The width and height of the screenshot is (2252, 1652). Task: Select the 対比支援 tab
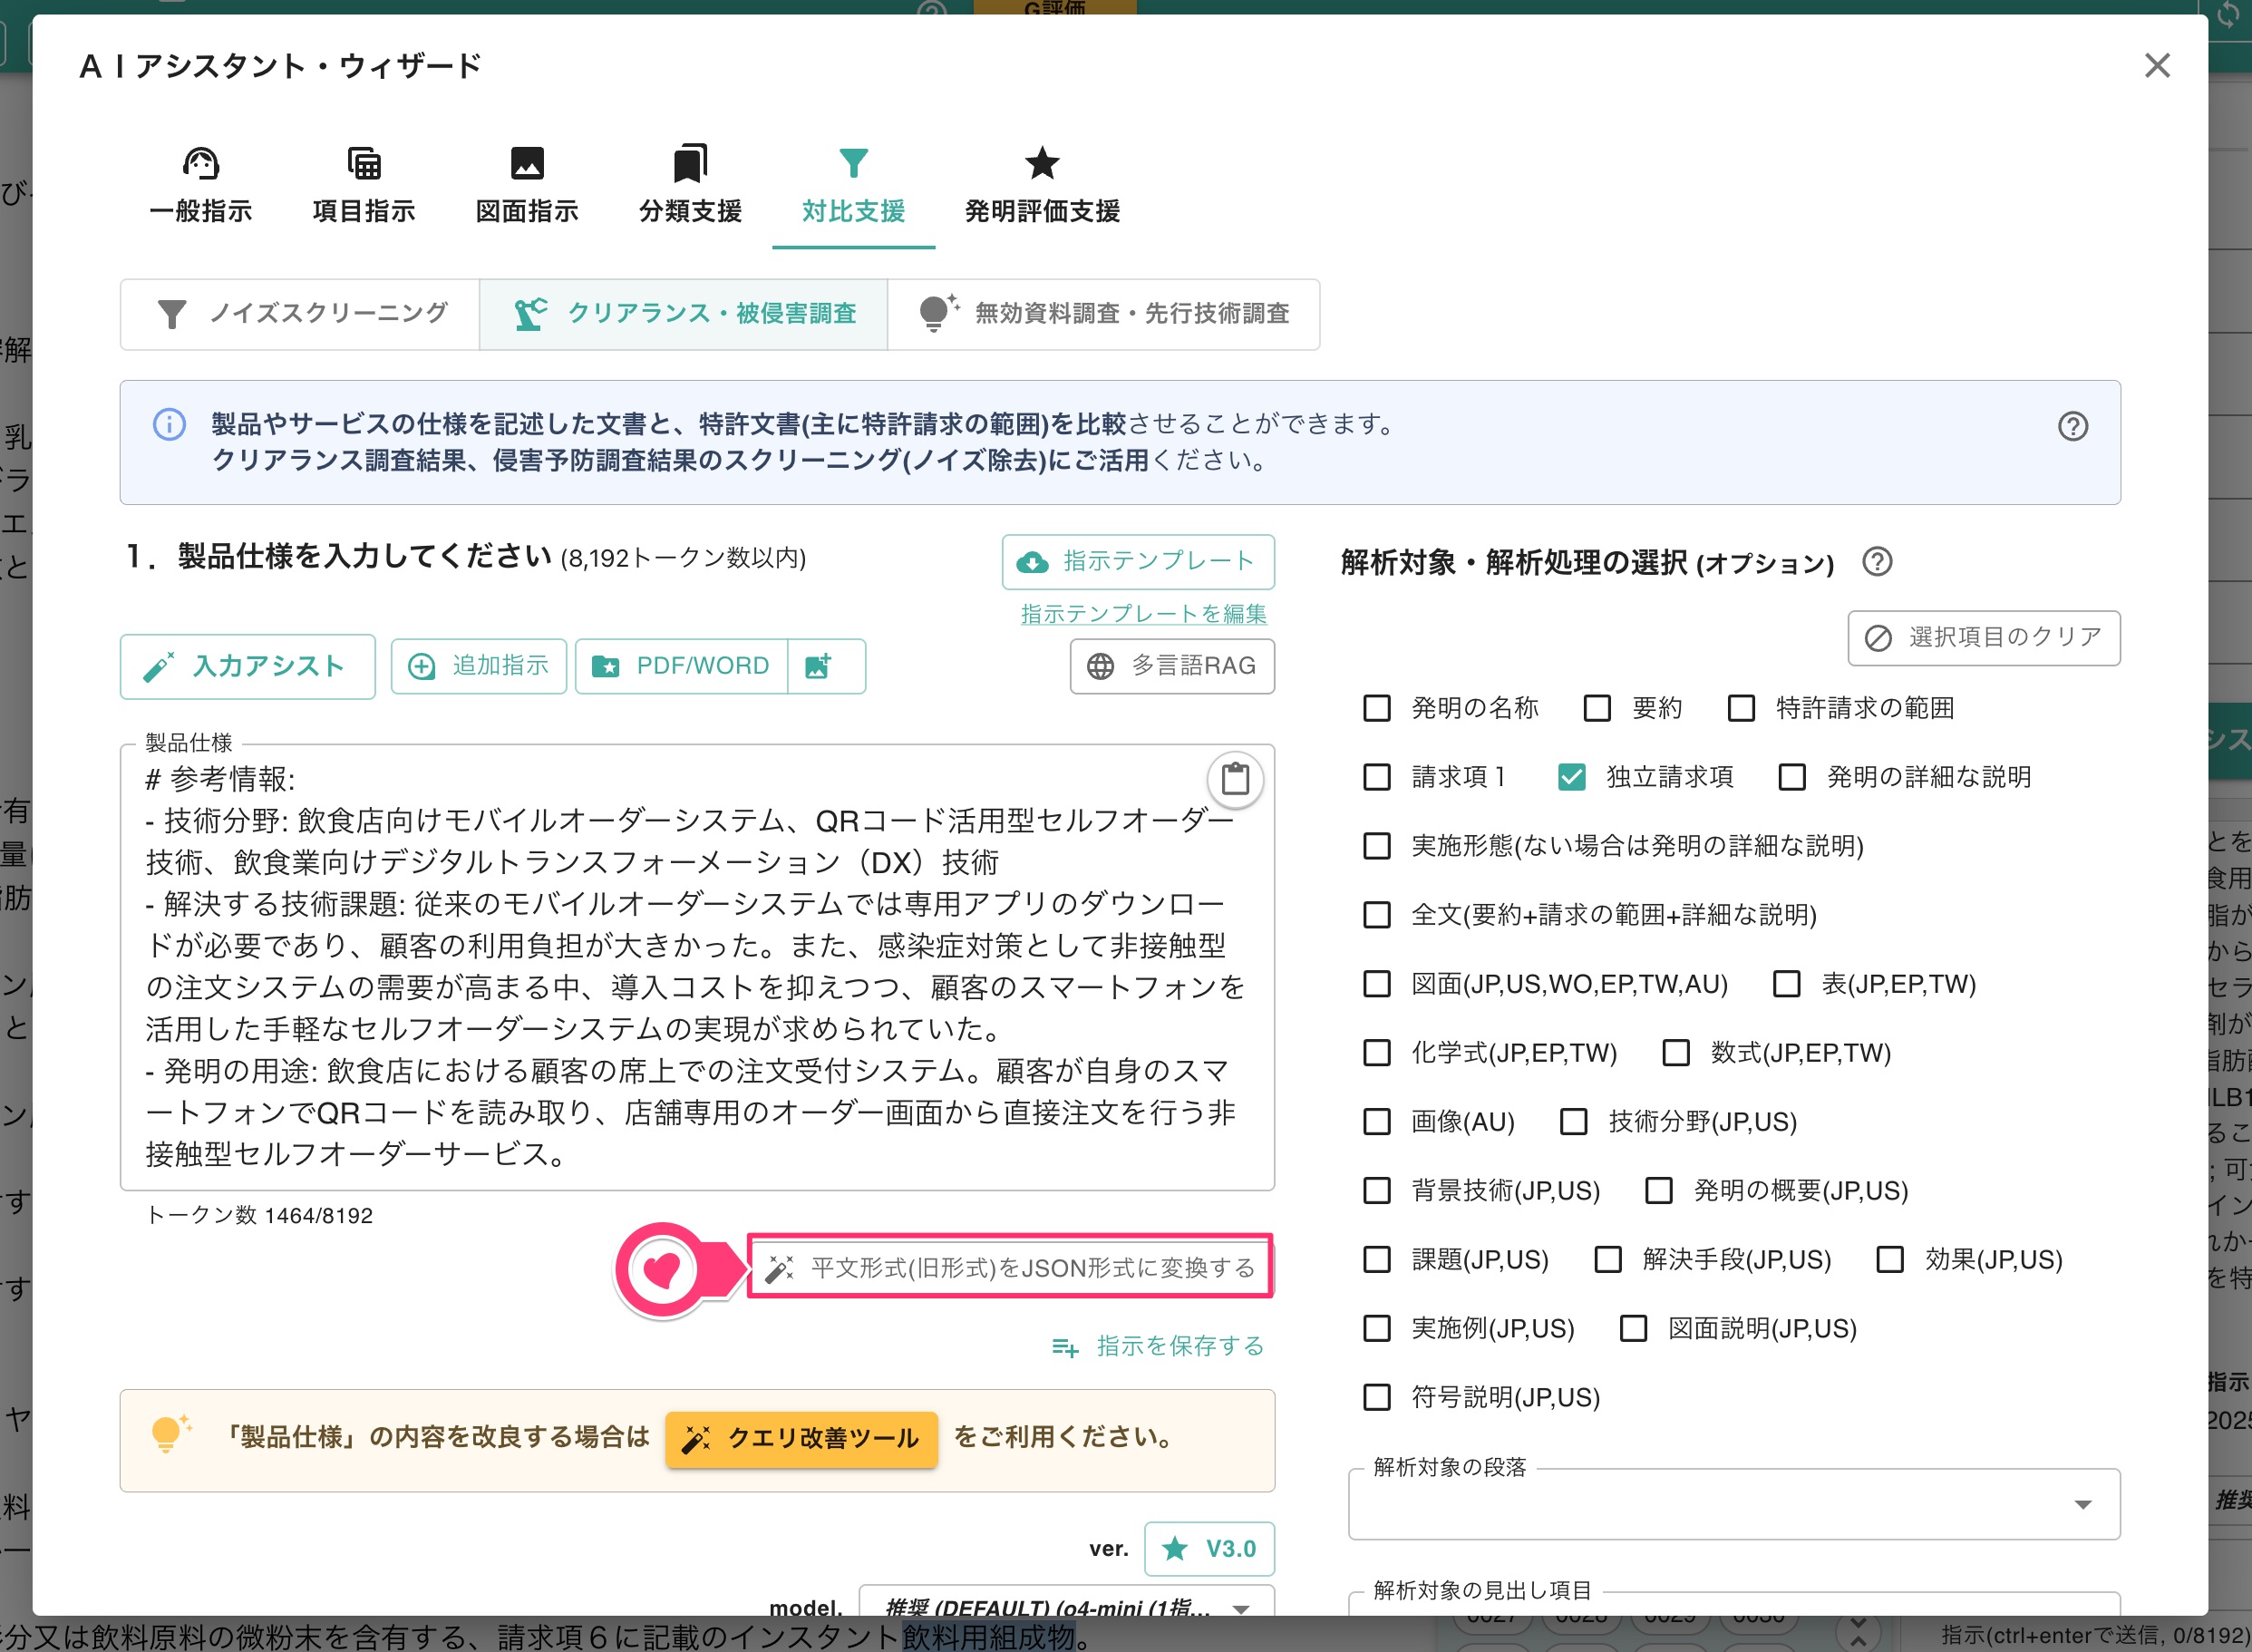pos(853,186)
